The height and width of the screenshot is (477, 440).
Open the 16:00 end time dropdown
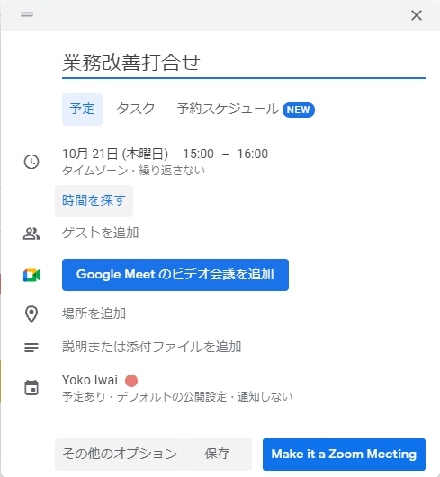[253, 154]
